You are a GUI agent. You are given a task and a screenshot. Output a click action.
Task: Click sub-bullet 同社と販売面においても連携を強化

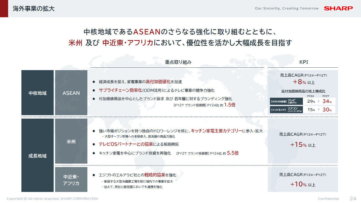coord(132,187)
